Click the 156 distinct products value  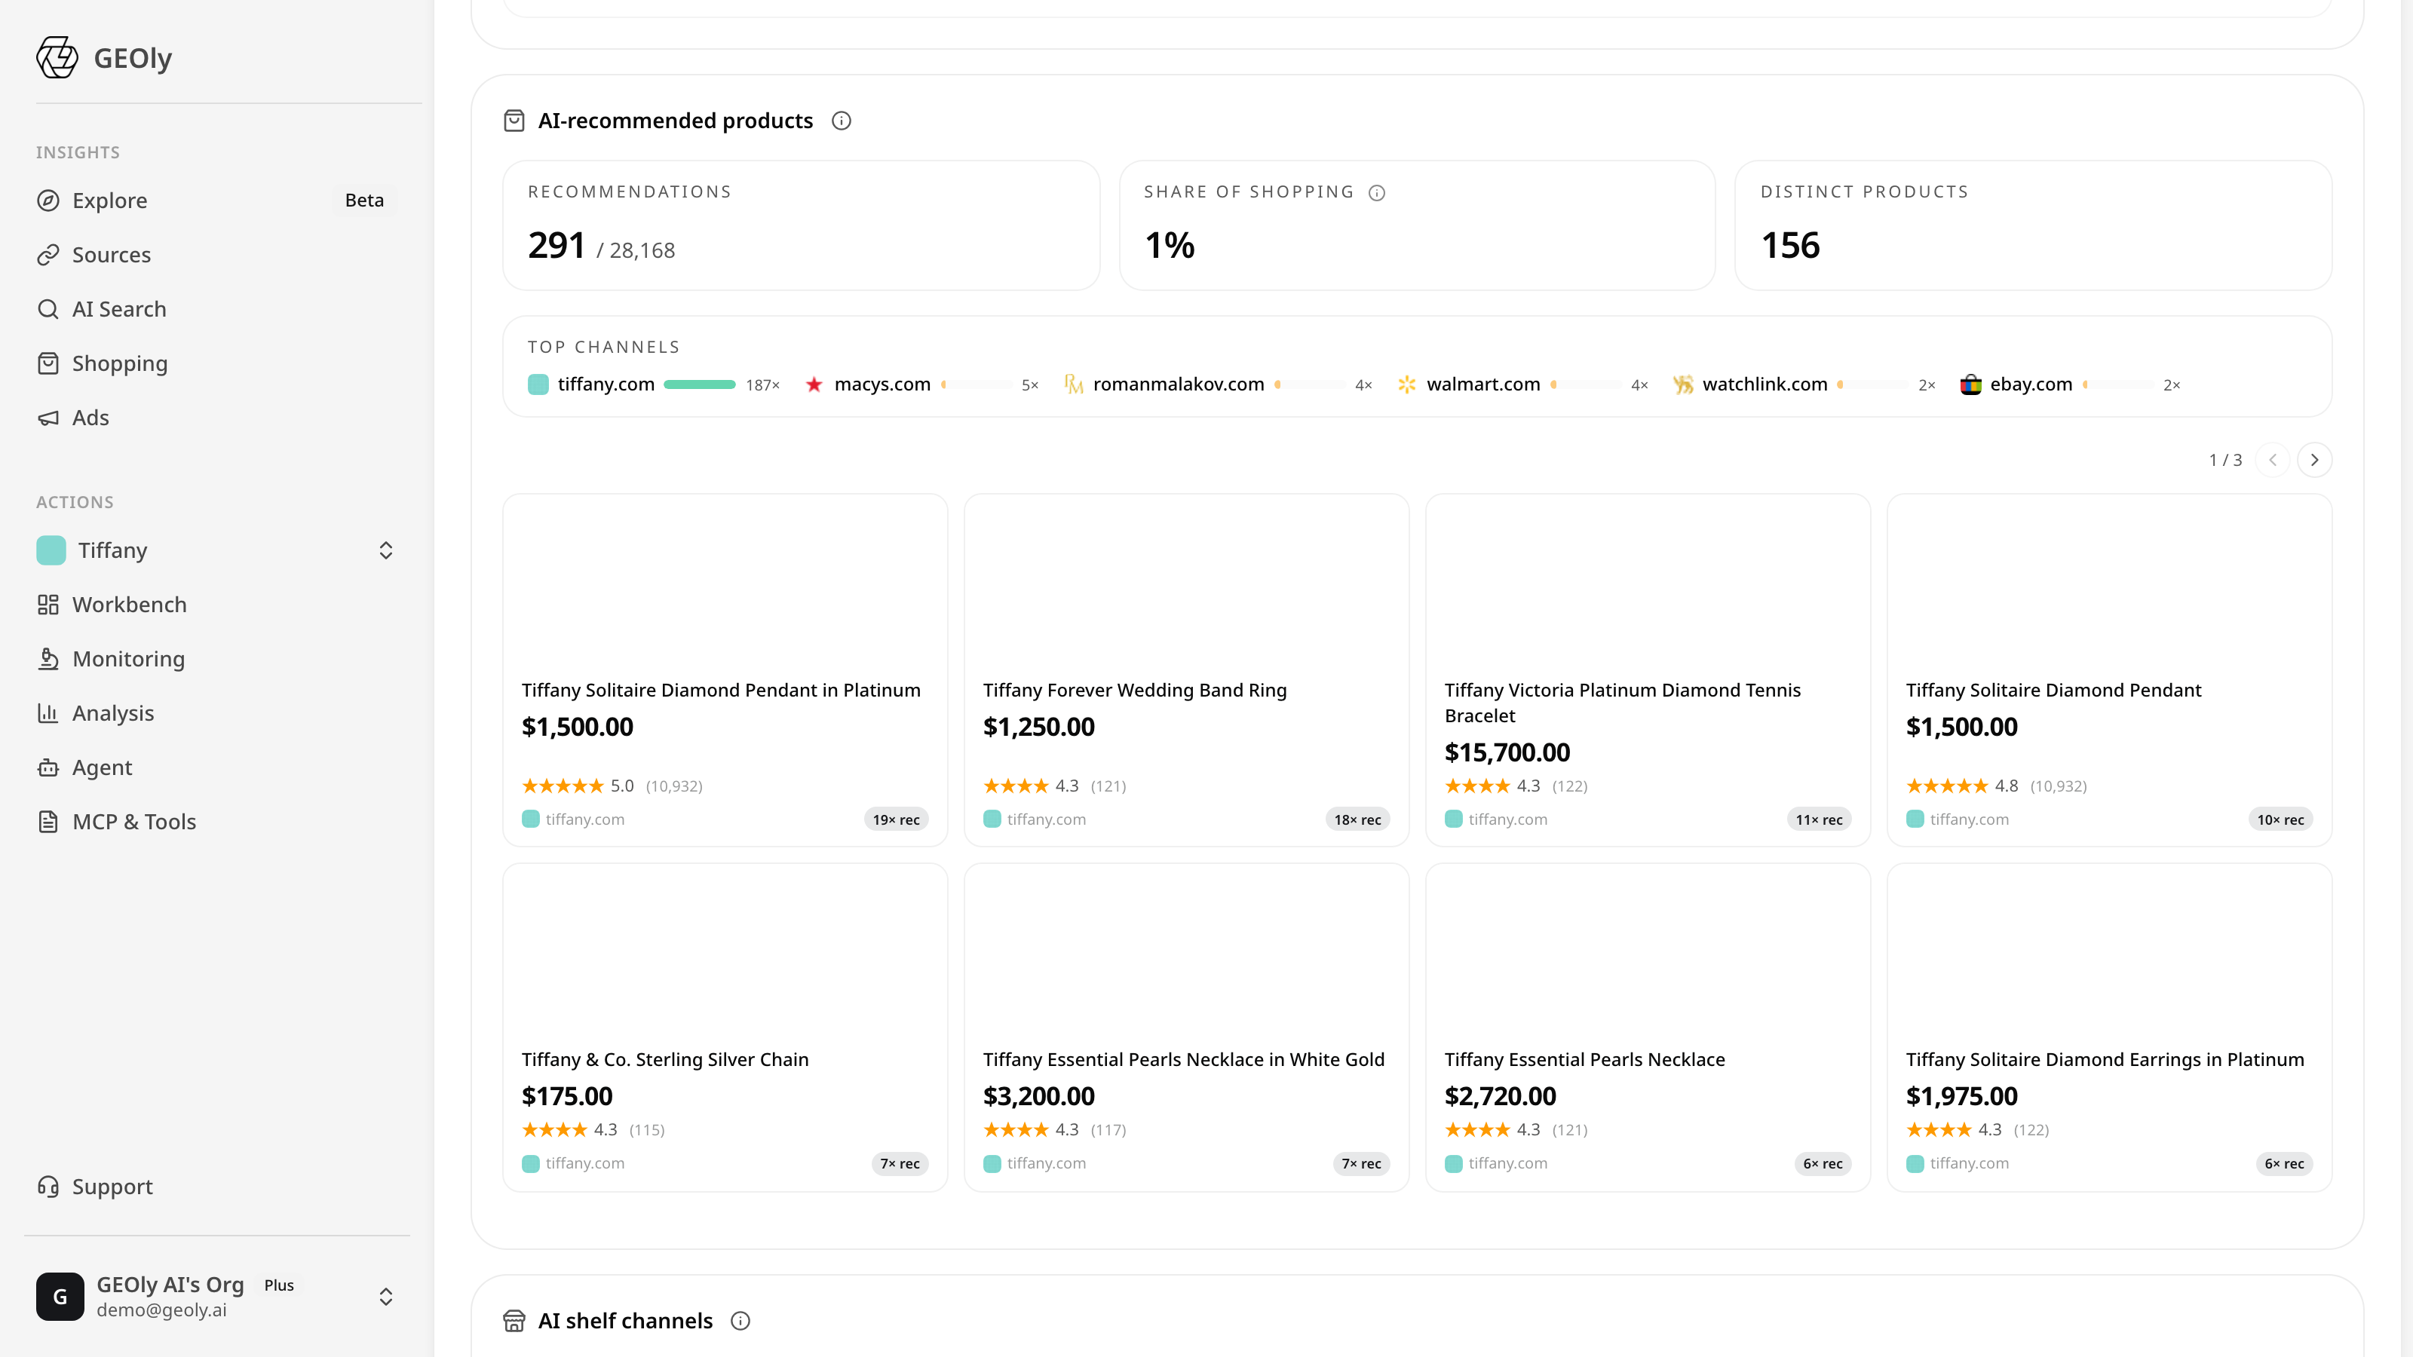coord(1790,245)
